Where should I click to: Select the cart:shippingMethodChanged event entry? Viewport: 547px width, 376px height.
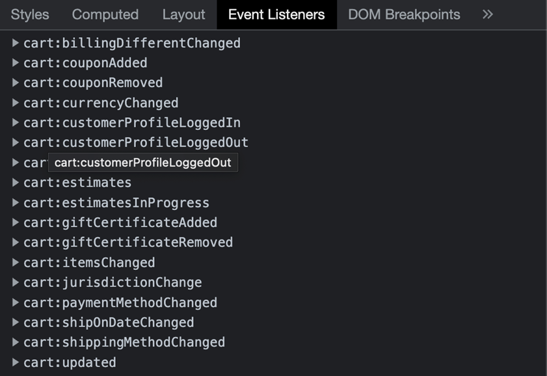coord(124,342)
